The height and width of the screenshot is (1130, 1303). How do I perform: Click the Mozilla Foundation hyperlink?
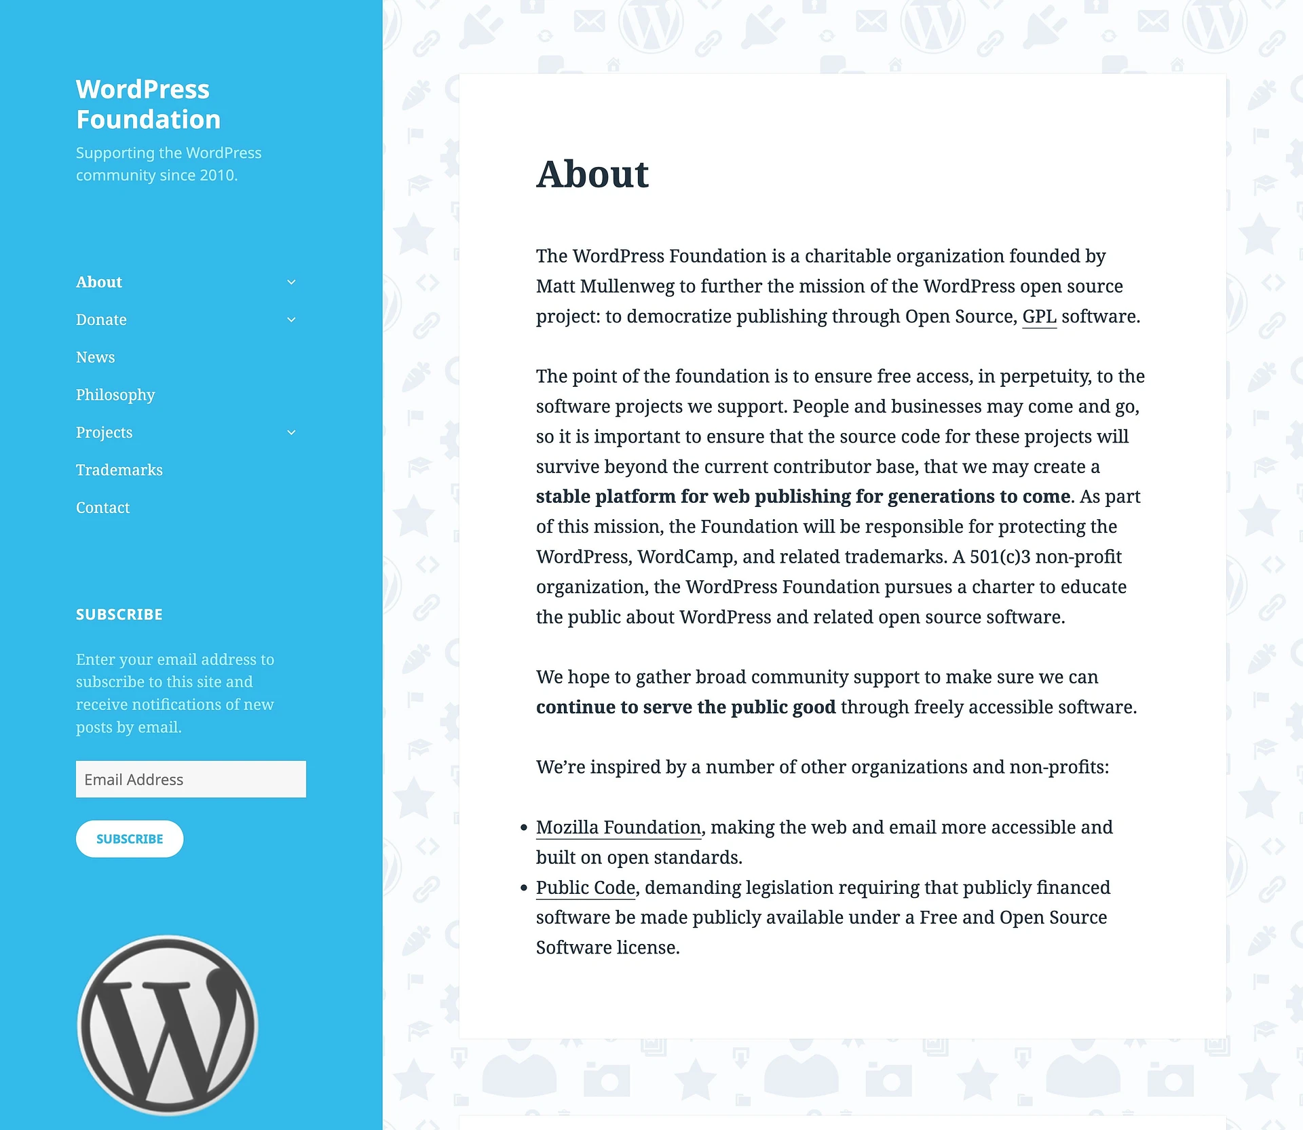coord(617,827)
